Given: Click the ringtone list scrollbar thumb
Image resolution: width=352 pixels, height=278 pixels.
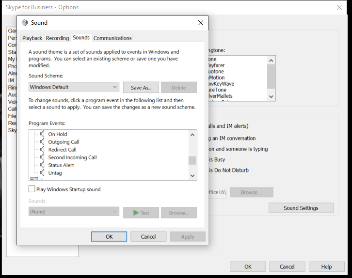Looking at the screenshot, I should pos(271,77).
